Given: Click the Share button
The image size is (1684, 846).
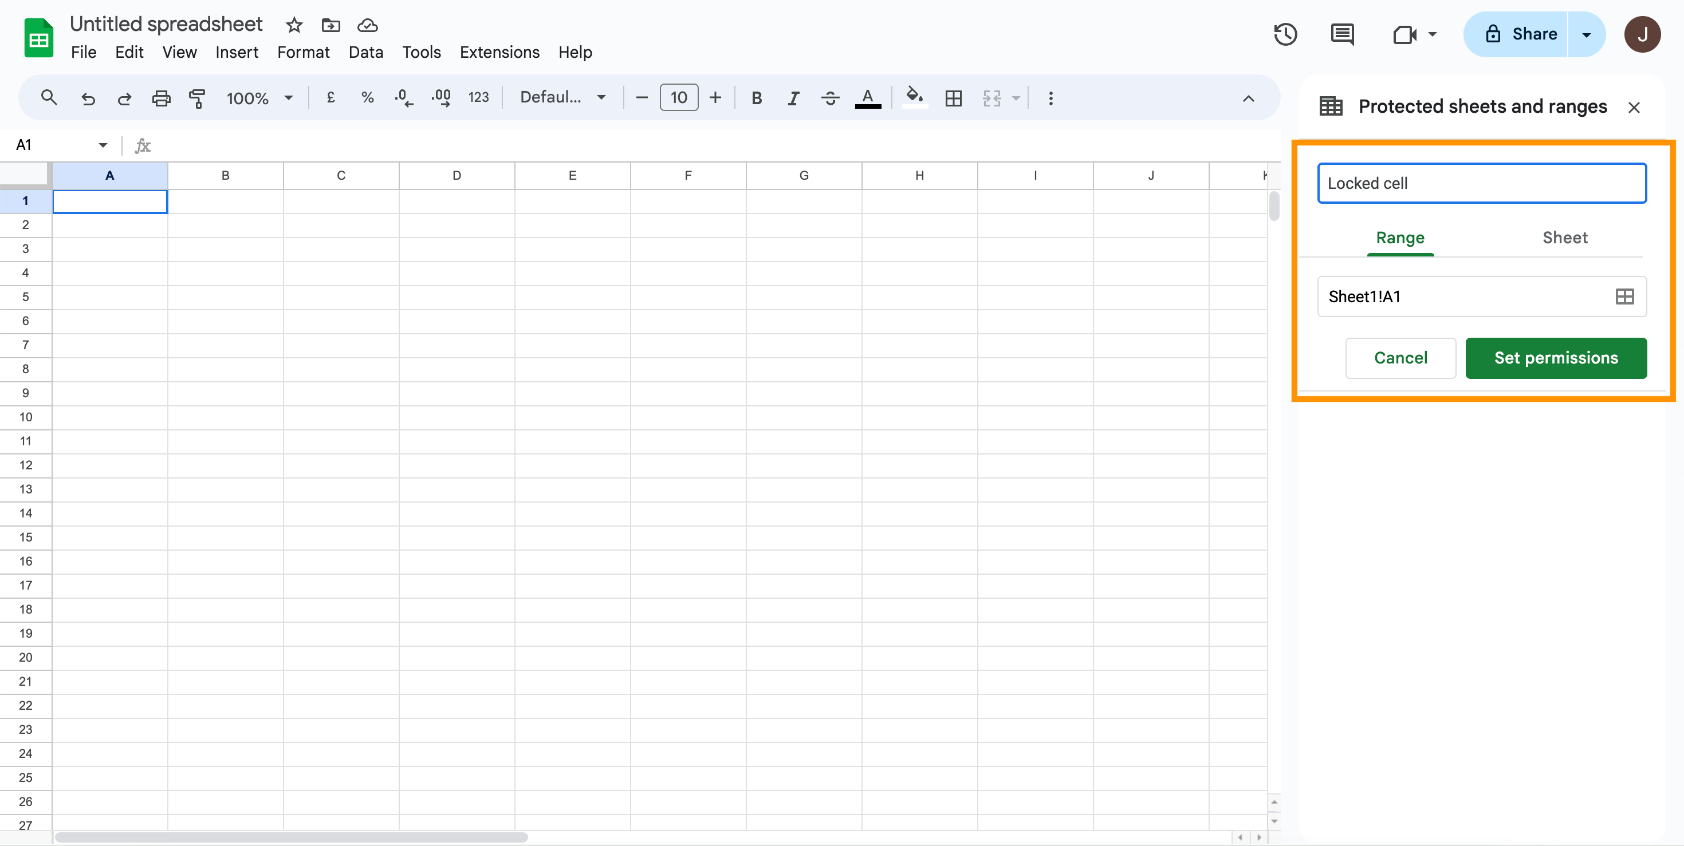Looking at the screenshot, I should point(1516,34).
